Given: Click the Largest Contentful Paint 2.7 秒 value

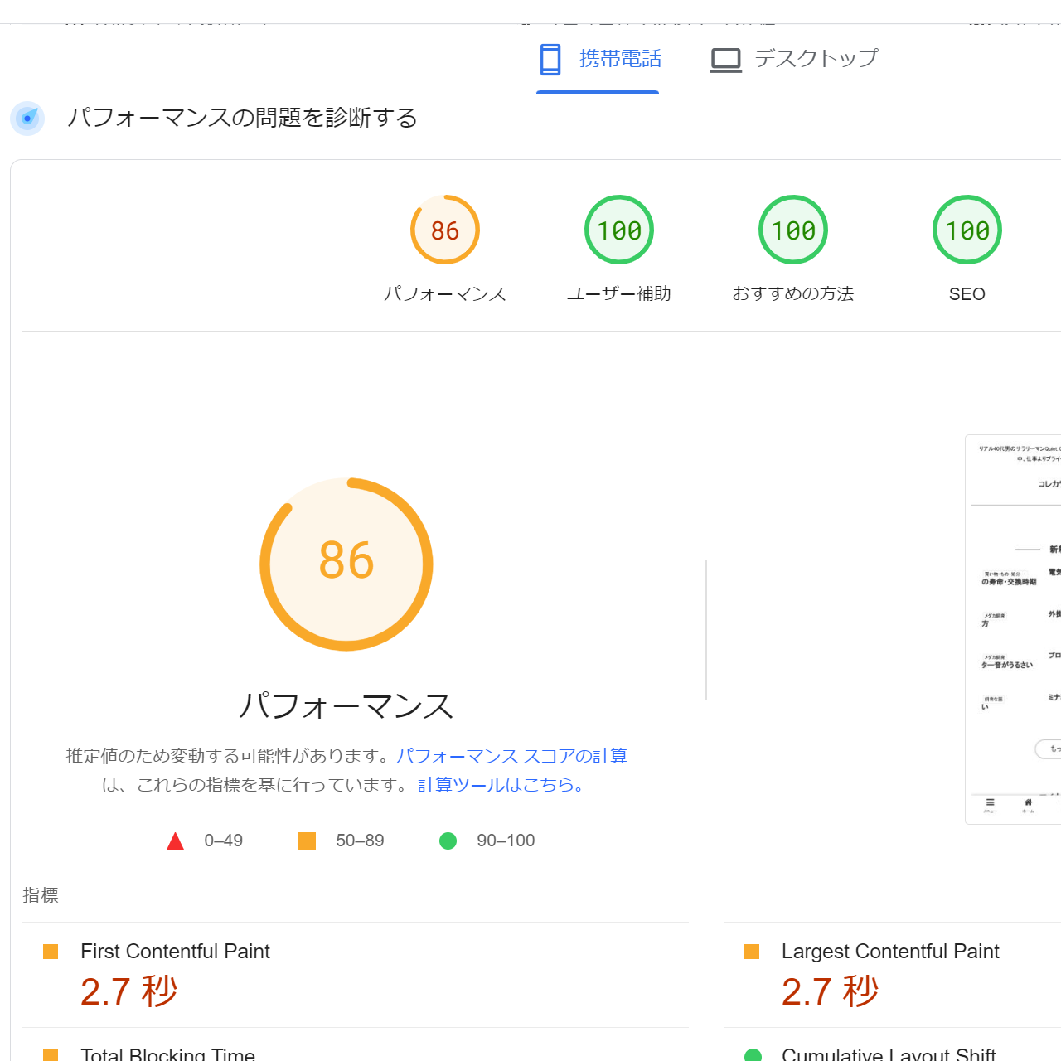Looking at the screenshot, I should coord(831,991).
